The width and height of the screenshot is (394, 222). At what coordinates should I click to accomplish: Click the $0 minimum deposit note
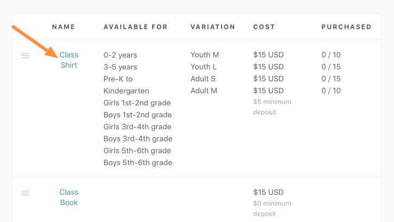coord(272,209)
